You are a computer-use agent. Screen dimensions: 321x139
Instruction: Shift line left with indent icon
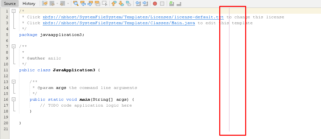coord(139,4)
